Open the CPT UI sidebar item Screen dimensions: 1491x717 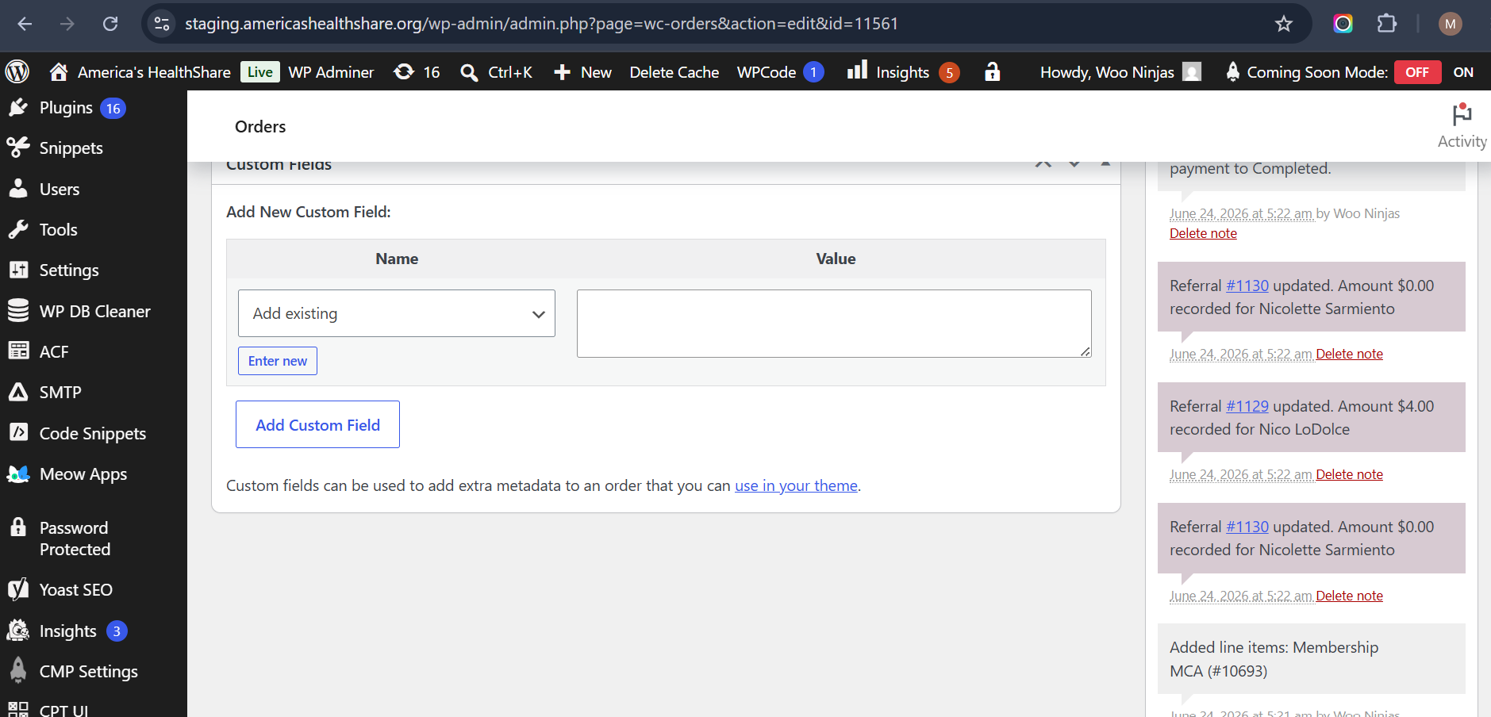(x=63, y=709)
